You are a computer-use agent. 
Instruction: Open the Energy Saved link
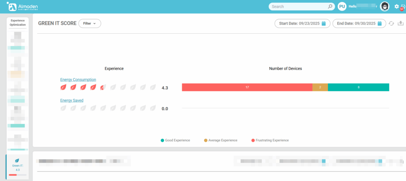(72, 100)
